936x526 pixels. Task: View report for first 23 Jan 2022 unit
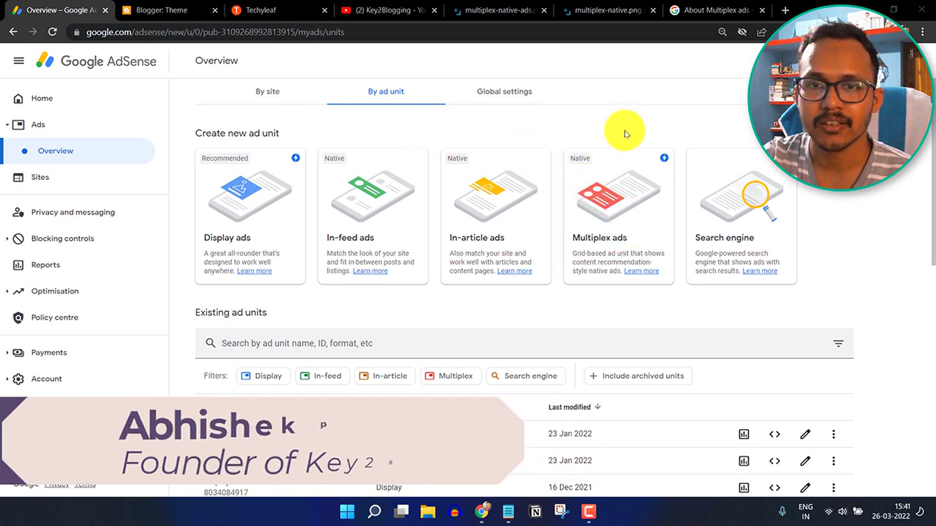click(744, 434)
